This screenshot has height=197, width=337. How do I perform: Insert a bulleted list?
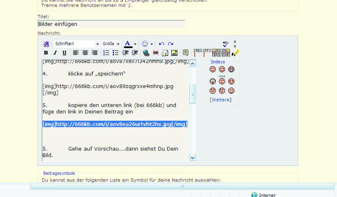[x=116, y=53]
